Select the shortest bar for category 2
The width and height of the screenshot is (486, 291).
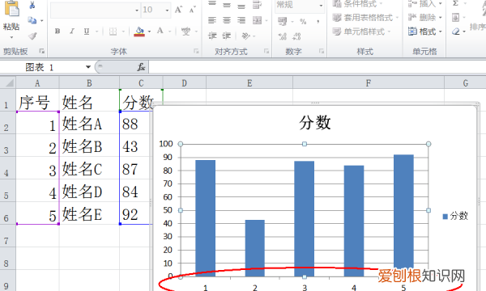(x=255, y=248)
